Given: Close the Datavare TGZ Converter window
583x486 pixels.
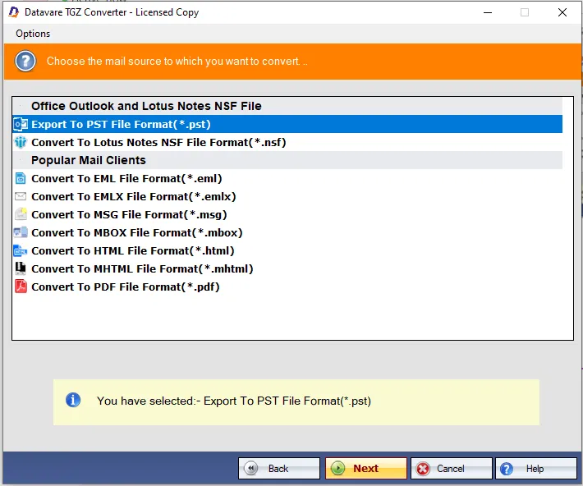Looking at the screenshot, I should click(x=562, y=12).
